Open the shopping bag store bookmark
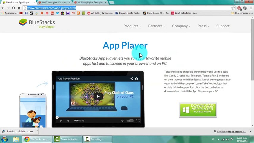This screenshot has width=254, height=143. tap(63, 13)
